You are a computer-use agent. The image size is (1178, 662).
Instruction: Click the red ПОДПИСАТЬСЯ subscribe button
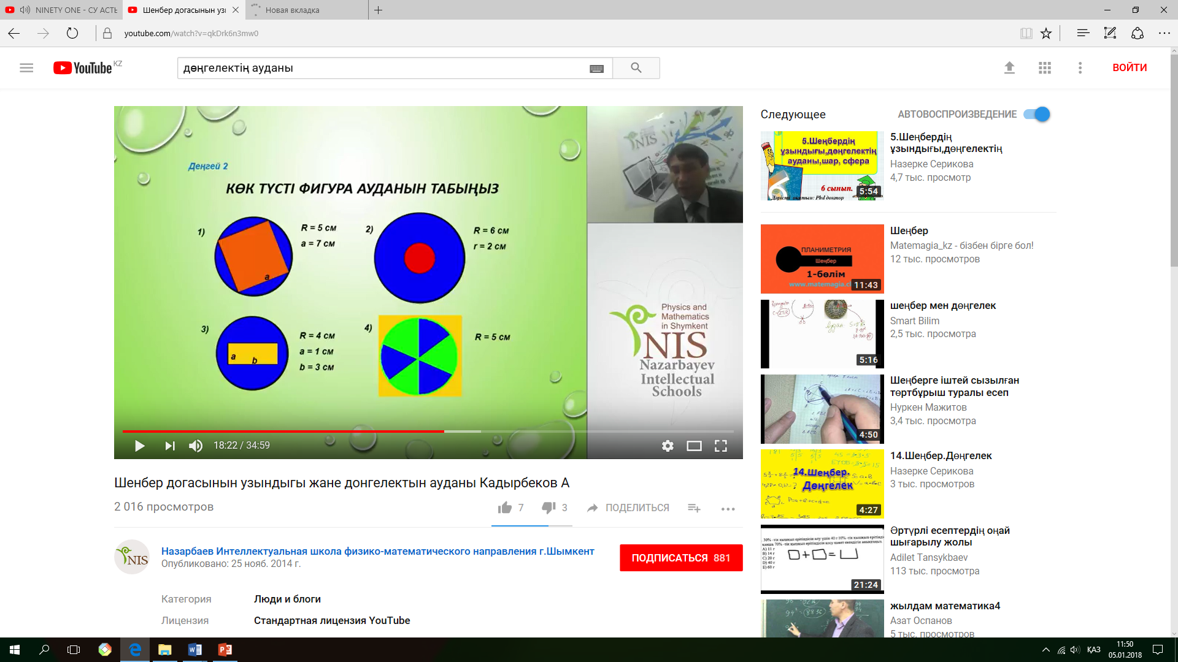pyautogui.click(x=681, y=558)
